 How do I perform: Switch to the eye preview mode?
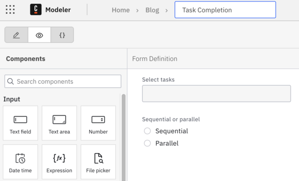point(39,35)
